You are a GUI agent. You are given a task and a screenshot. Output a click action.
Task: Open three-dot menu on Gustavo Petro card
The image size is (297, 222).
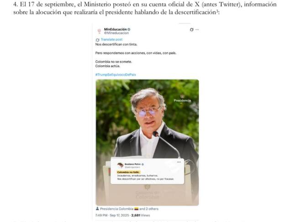pos(179,162)
